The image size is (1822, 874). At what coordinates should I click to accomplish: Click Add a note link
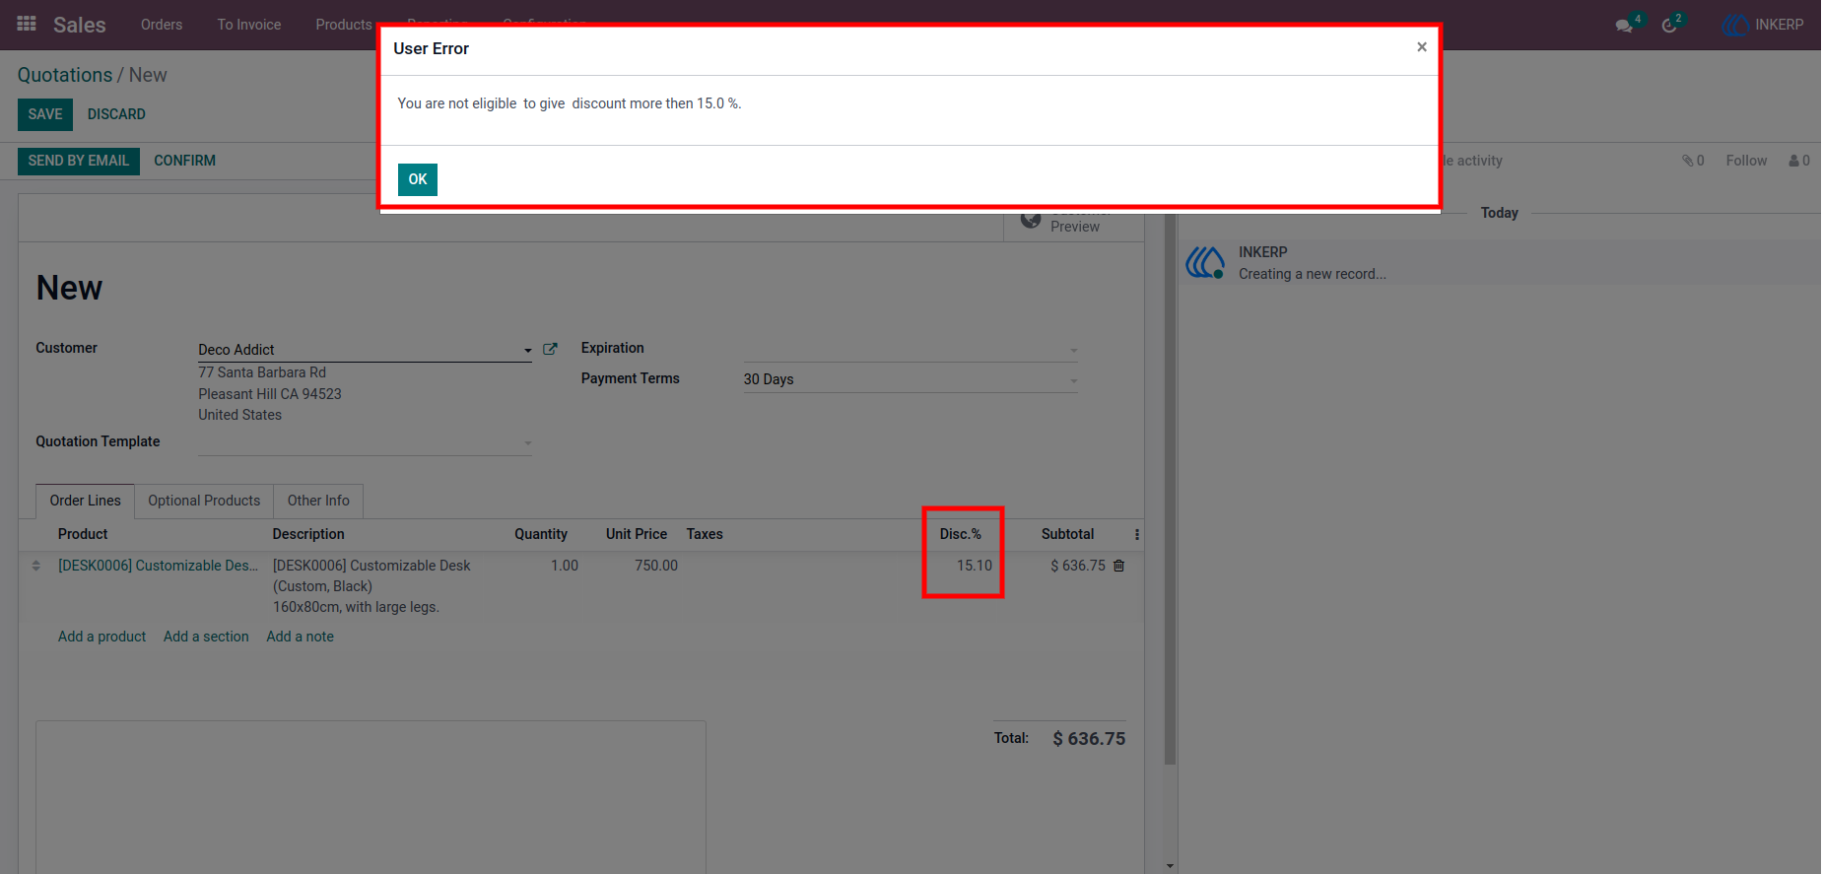click(x=300, y=637)
